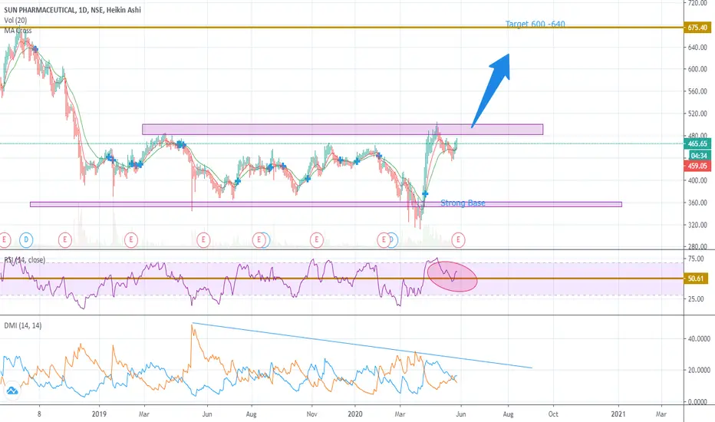715x422 pixels.
Task: Click the 2021 time axis label
Action: [618, 414]
